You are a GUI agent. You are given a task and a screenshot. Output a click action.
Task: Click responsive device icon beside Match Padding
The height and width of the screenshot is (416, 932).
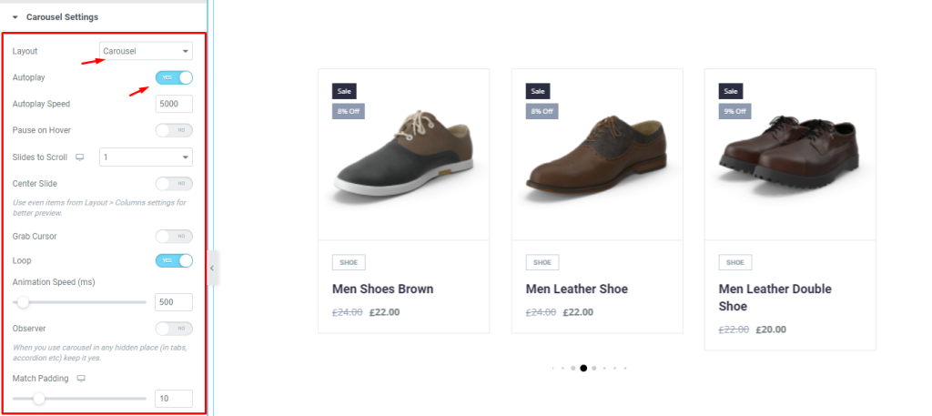coord(81,379)
